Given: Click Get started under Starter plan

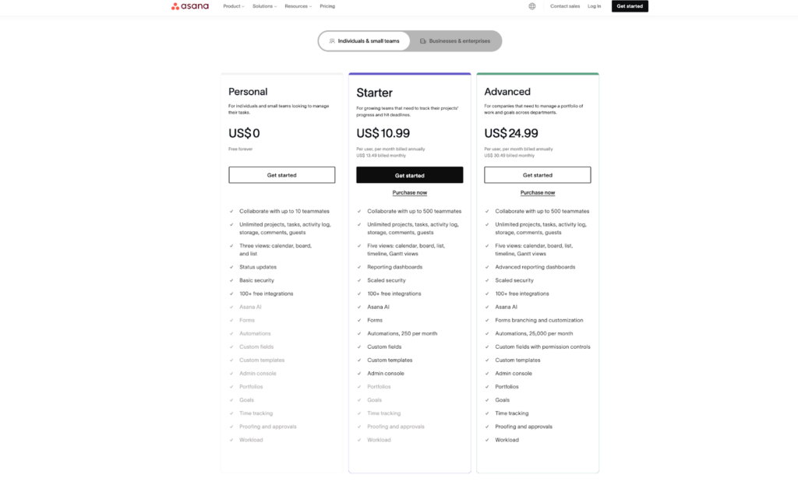Looking at the screenshot, I should (410, 175).
